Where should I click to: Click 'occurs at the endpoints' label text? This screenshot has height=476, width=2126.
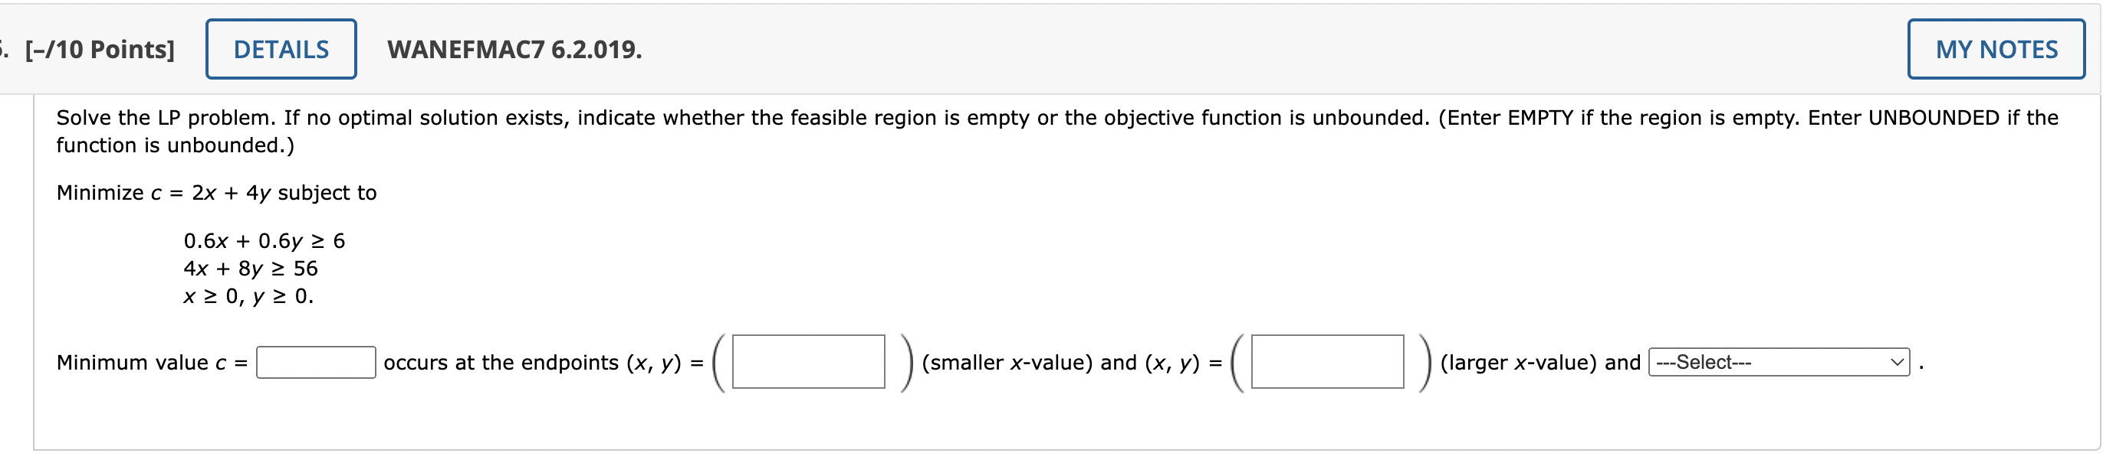tap(501, 362)
